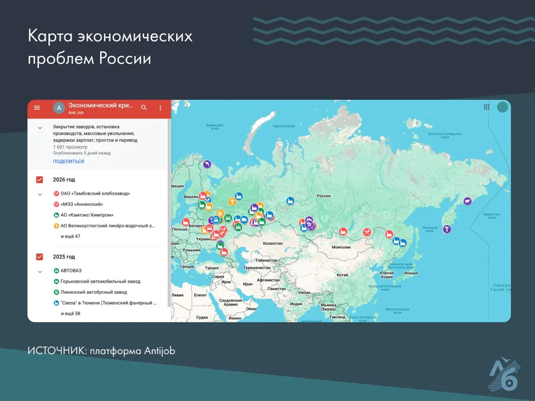Open «МЭЗ «Аннинский» list entry
The image size is (535, 401).
tap(82, 204)
